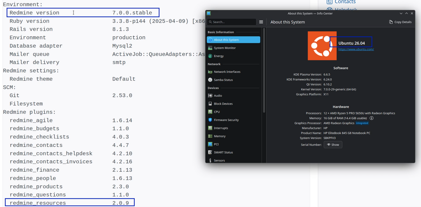Click the Redmine theme "Default" value
This screenshot has height=207, width=421.
coord(124,79)
